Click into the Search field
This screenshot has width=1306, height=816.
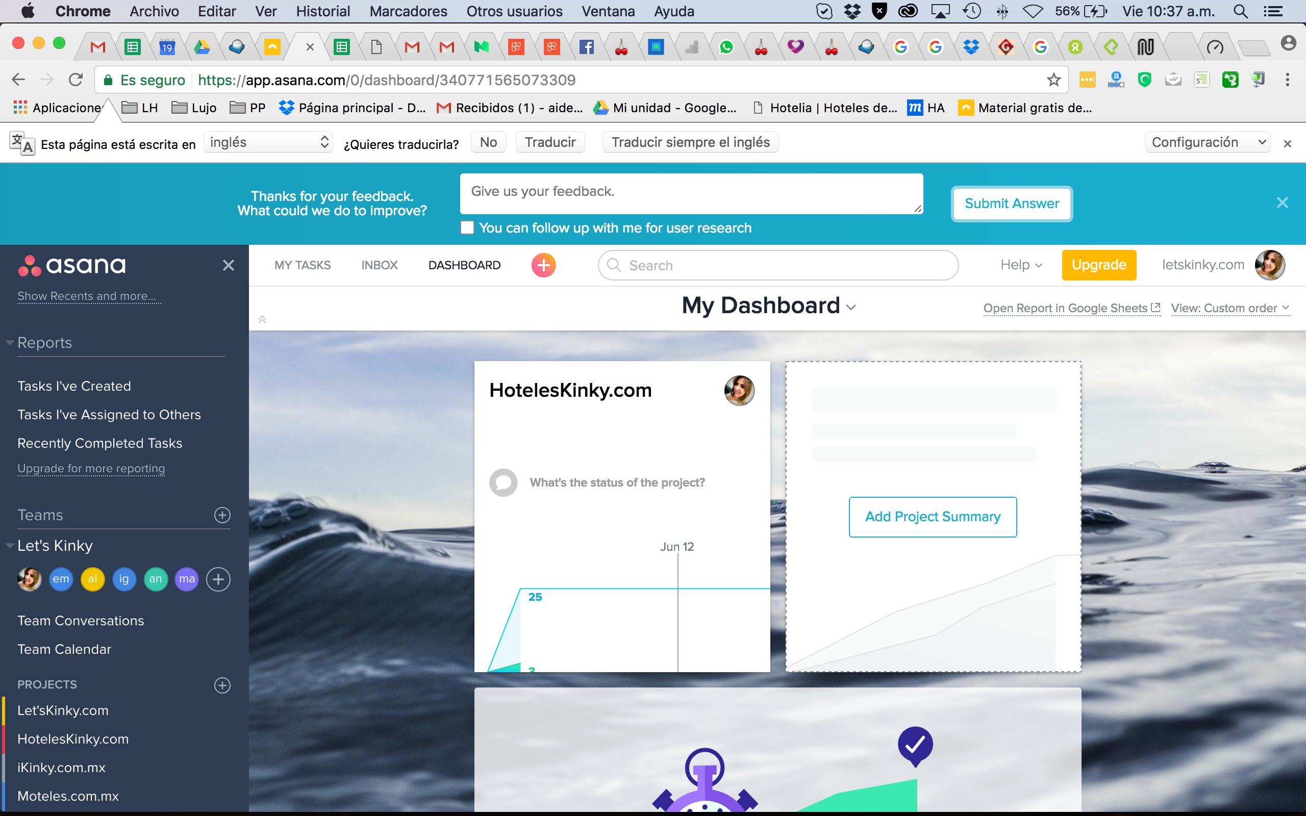777,265
